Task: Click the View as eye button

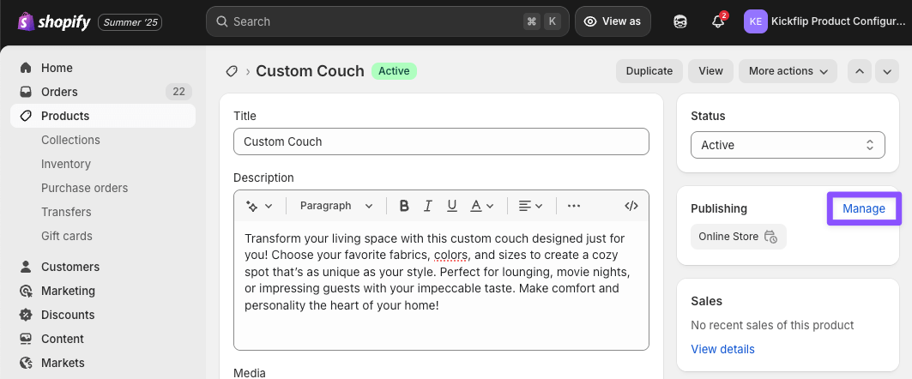Action: click(x=612, y=21)
